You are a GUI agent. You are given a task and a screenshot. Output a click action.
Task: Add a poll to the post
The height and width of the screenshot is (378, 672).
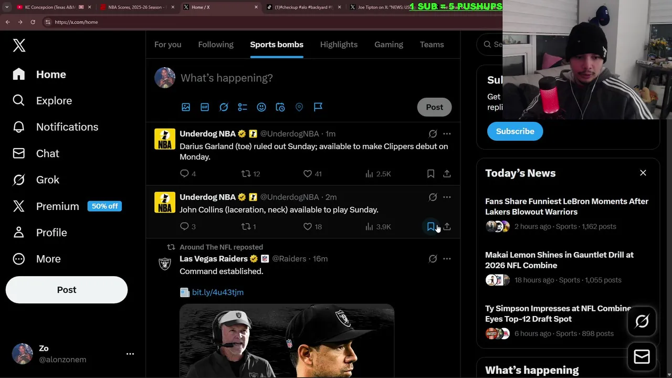pos(243,107)
